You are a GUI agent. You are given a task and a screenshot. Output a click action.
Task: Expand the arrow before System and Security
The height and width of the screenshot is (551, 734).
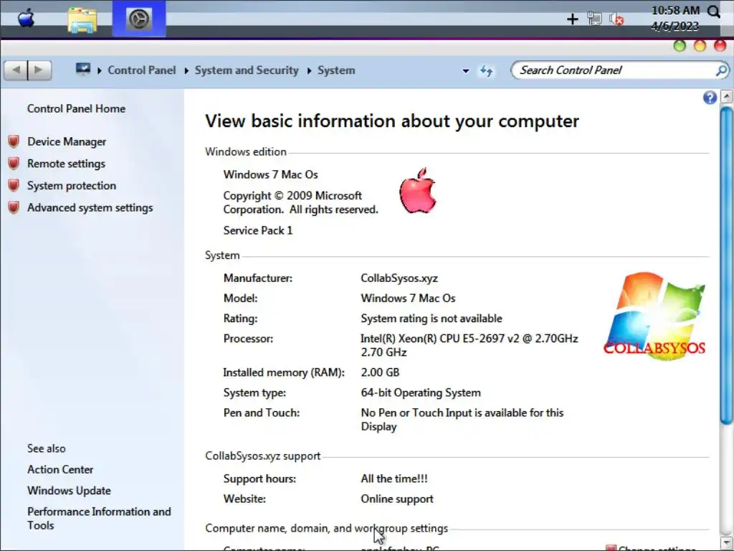click(186, 71)
